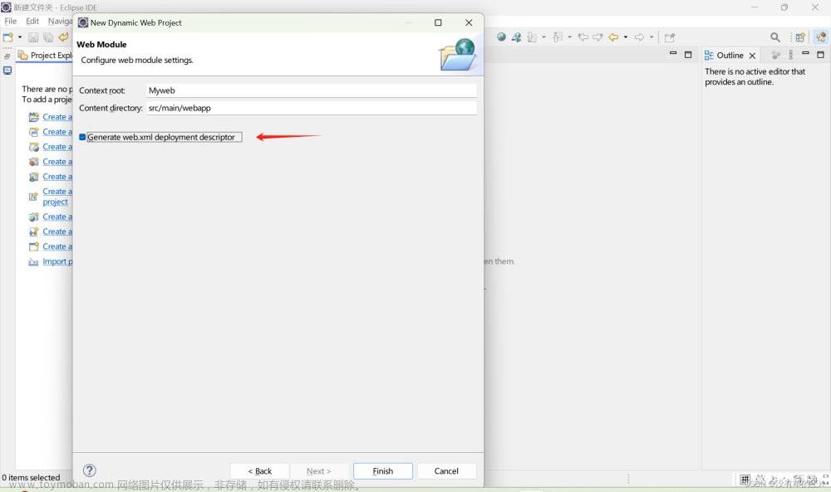
Task: Close the Outline tab
Action: coord(752,56)
